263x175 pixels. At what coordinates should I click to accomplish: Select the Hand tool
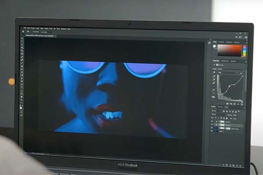pyautogui.click(x=21, y=97)
